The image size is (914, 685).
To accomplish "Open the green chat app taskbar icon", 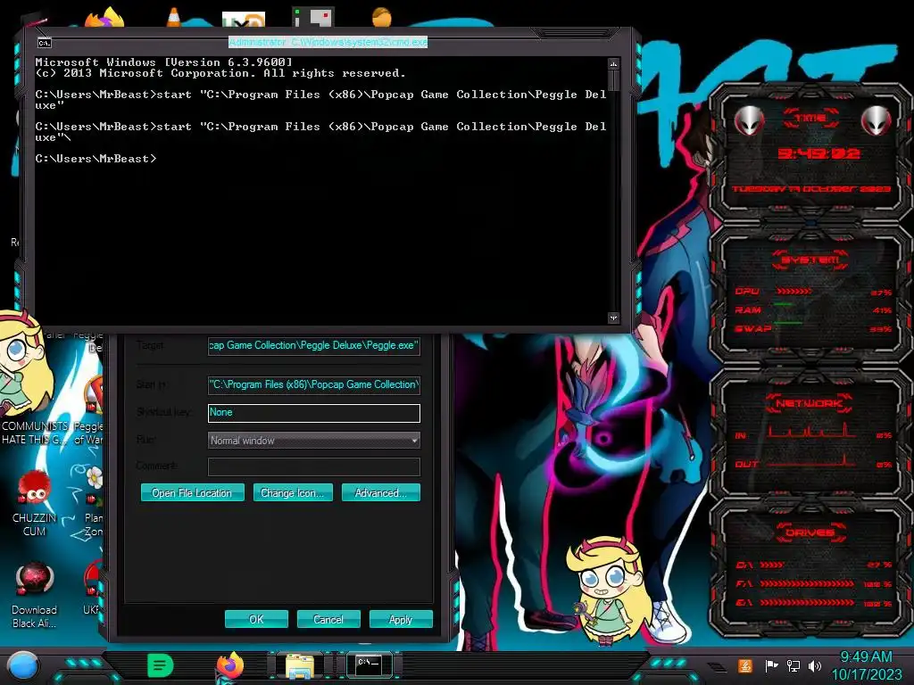I will (x=161, y=665).
